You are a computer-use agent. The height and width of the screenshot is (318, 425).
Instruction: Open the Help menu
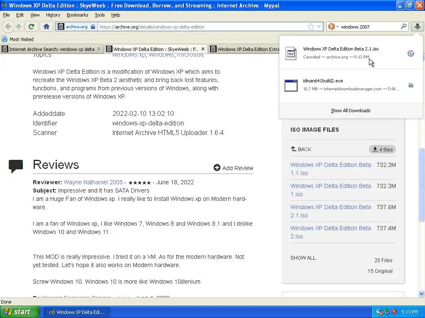tap(115, 15)
